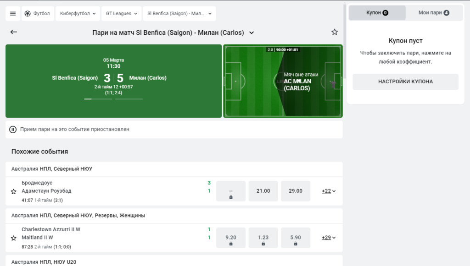Open Киберфутбол dropdown
The image size is (470, 266).
pos(78,13)
